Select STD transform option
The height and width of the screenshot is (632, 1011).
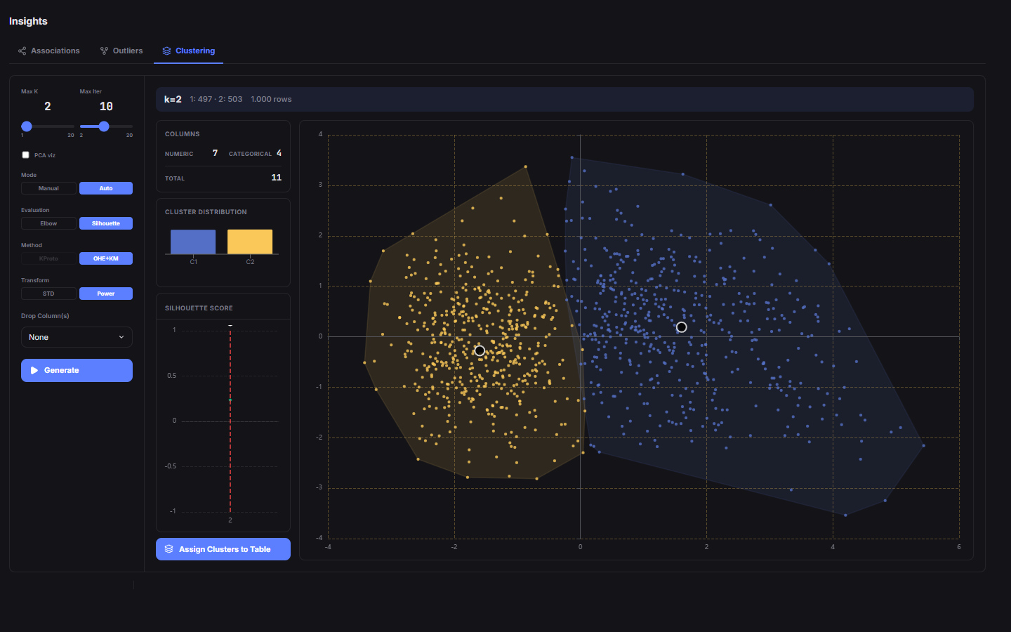pos(48,294)
